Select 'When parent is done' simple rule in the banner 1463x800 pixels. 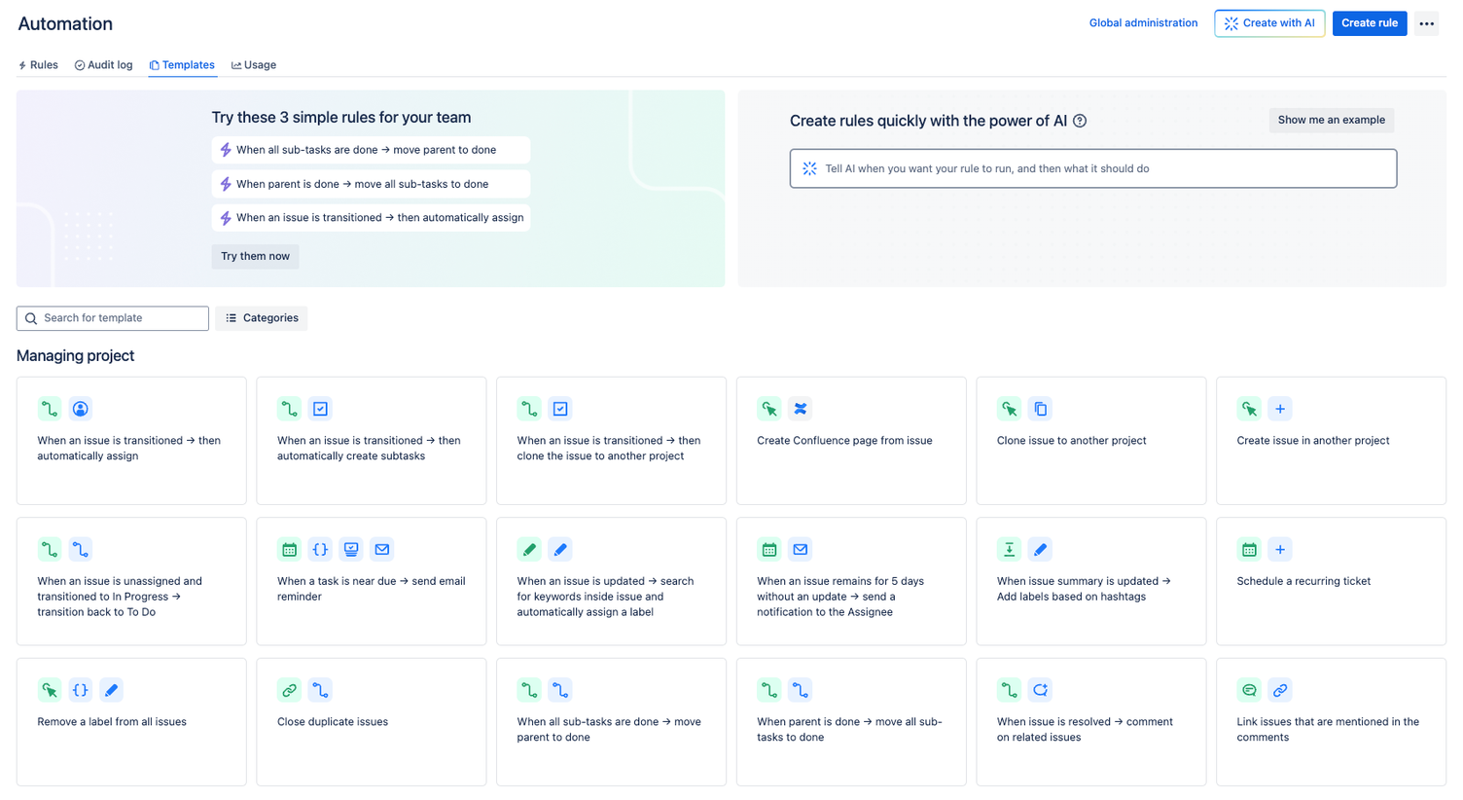click(x=371, y=184)
